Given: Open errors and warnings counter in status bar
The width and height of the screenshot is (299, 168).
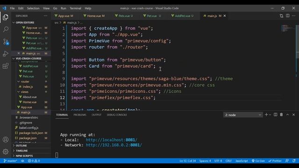Looking at the screenshot, I should [34, 161].
